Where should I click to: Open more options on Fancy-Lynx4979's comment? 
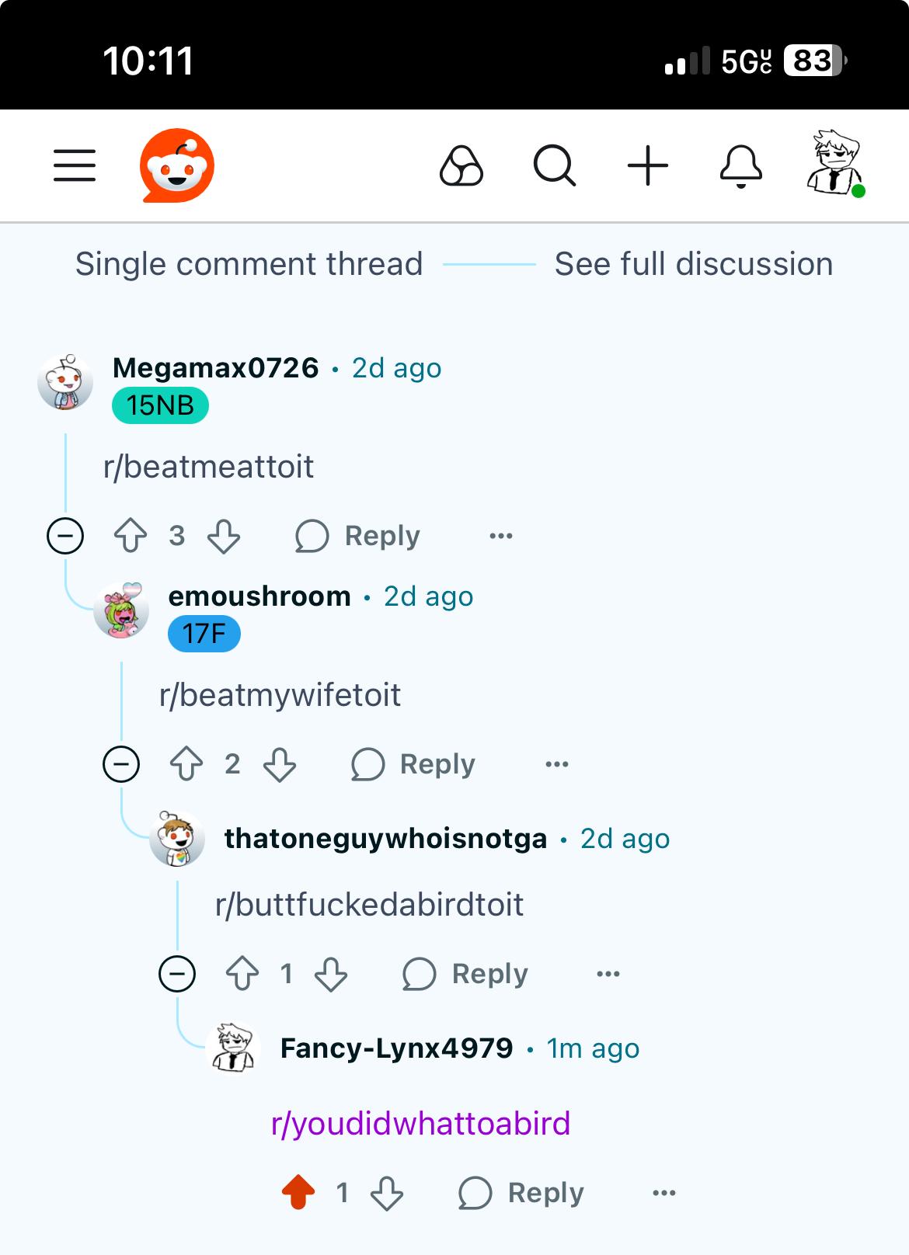coord(664,1193)
